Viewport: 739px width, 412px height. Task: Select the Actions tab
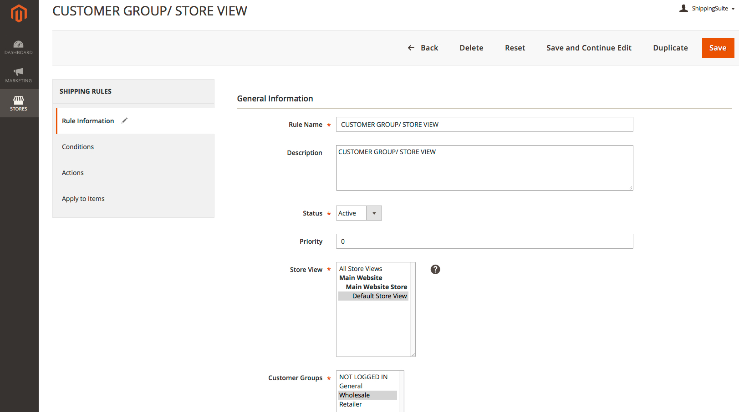tap(72, 172)
